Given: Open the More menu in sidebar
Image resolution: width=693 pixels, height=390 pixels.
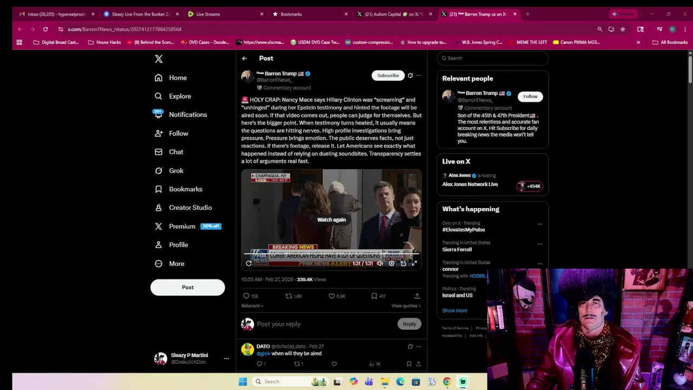Looking at the screenshot, I should (x=169, y=264).
